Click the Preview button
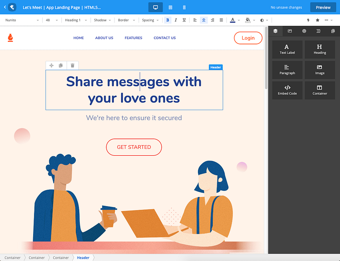Image resolution: width=340 pixels, height=261 pixels. pyautogui.click(x=323, y=7)
